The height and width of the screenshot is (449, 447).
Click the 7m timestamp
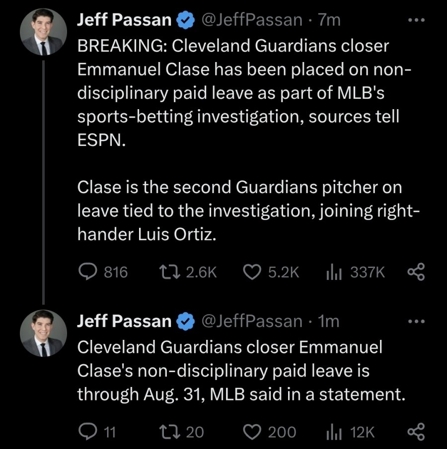click(x=328, y=20)
